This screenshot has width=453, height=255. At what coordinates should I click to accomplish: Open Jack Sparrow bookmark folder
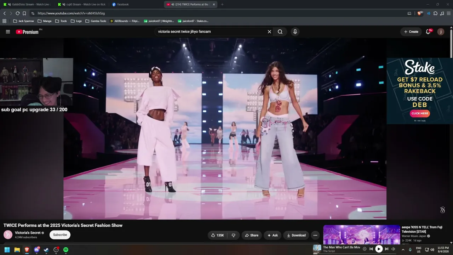23,21
